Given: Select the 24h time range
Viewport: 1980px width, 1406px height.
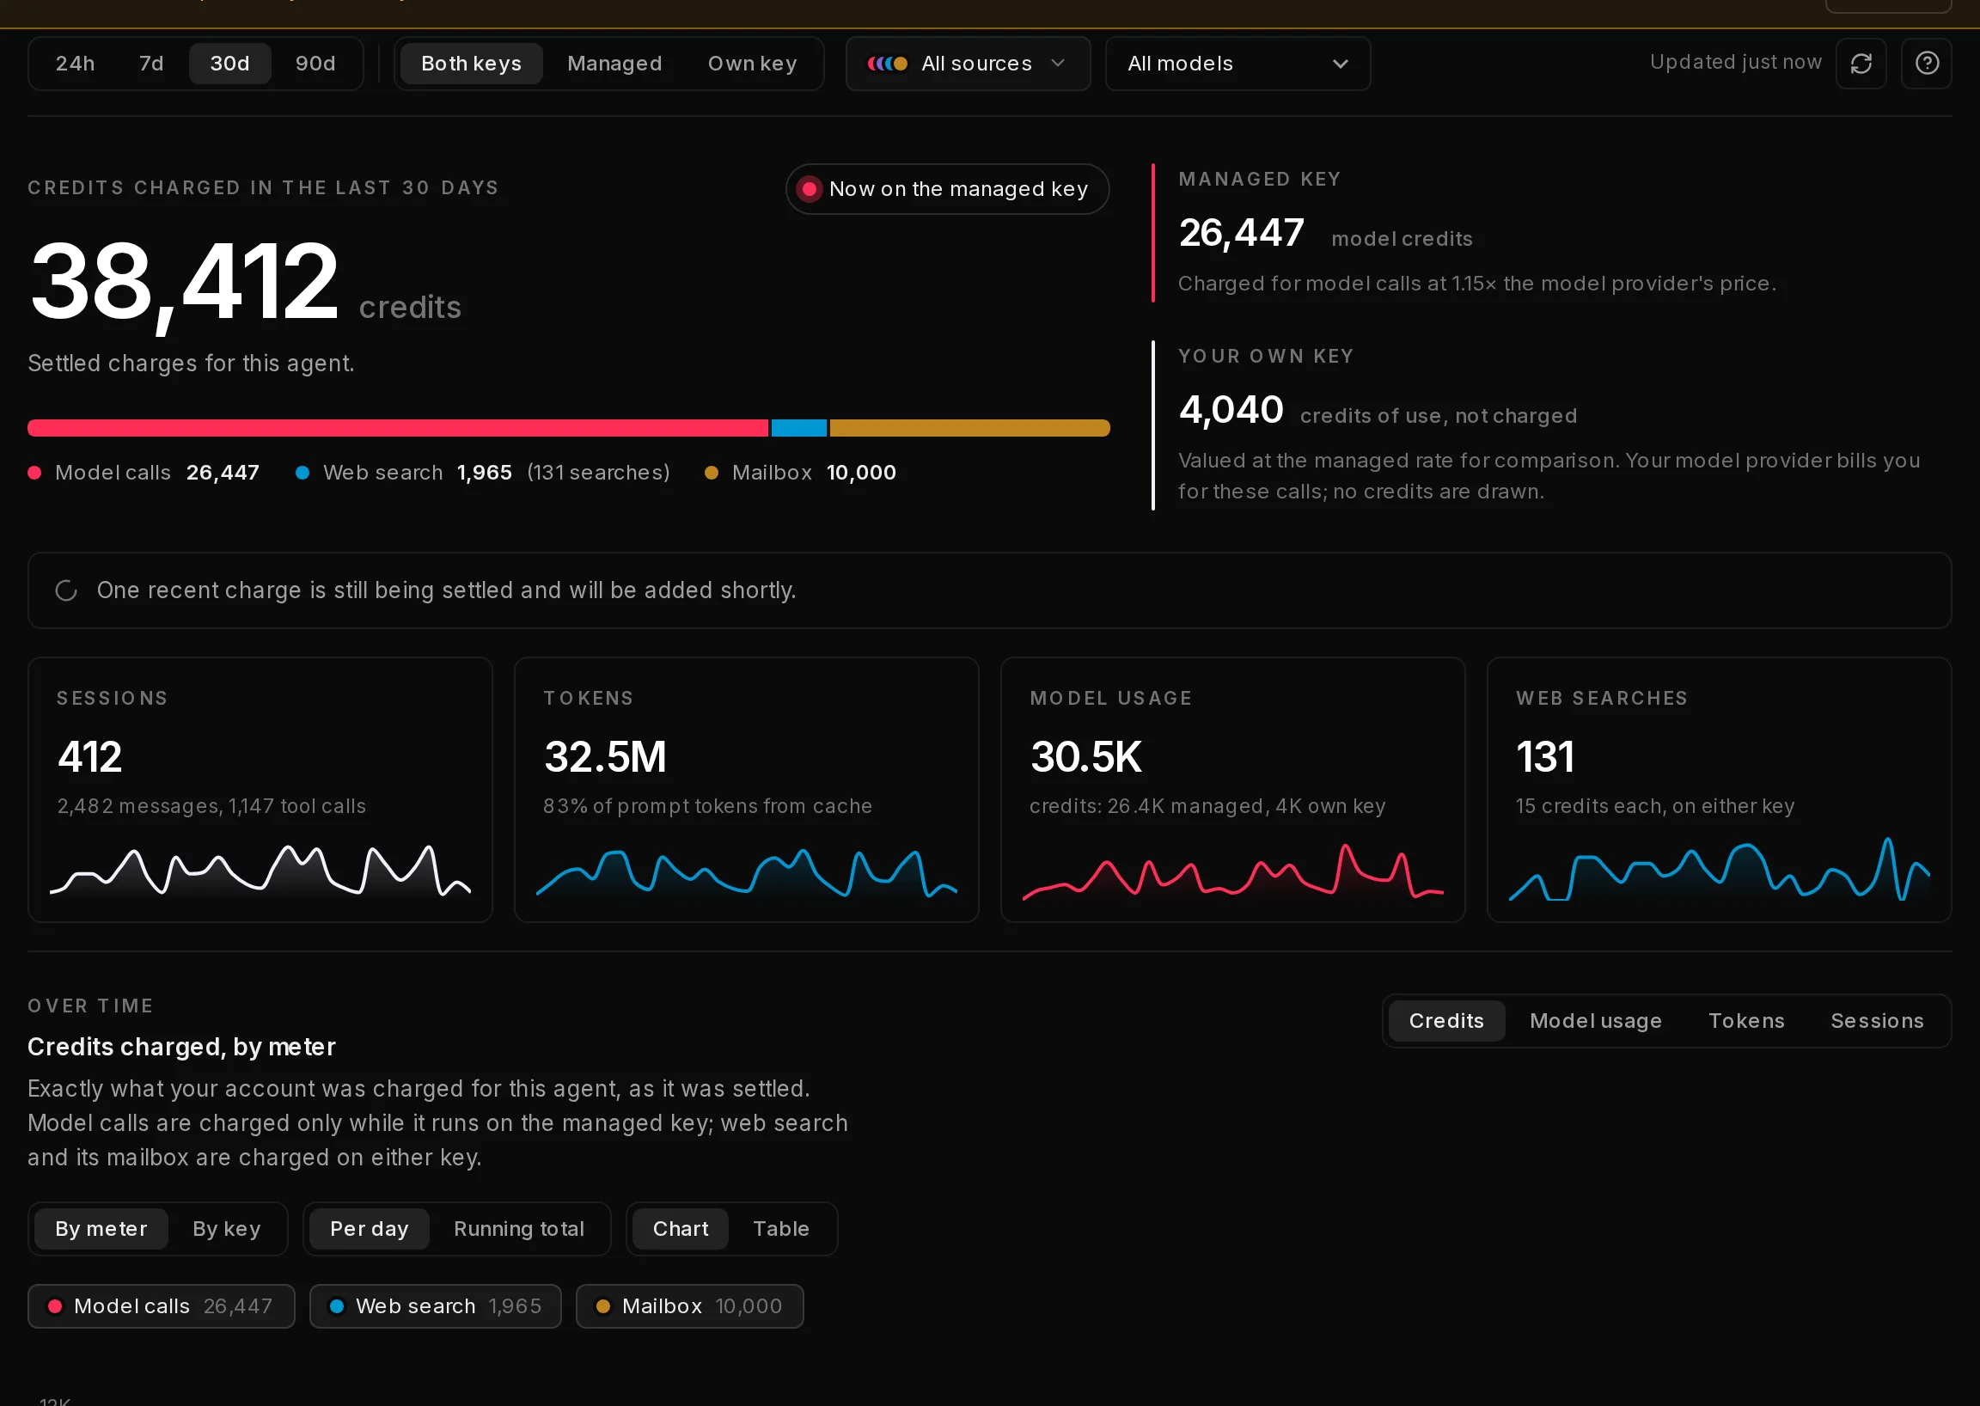Looking at the screenshot, I should [x=76, y=64].
